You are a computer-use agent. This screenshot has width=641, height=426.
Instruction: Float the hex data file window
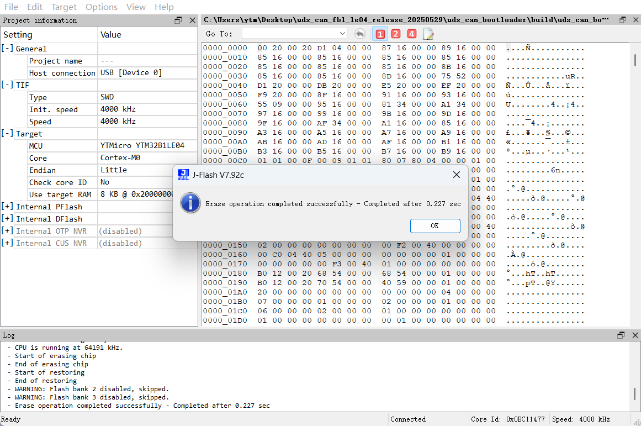coord(622,20)
